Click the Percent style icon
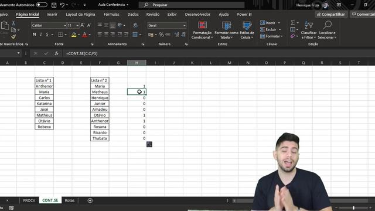The height and width of the screenshot is (211, 375). coord(162,35)
